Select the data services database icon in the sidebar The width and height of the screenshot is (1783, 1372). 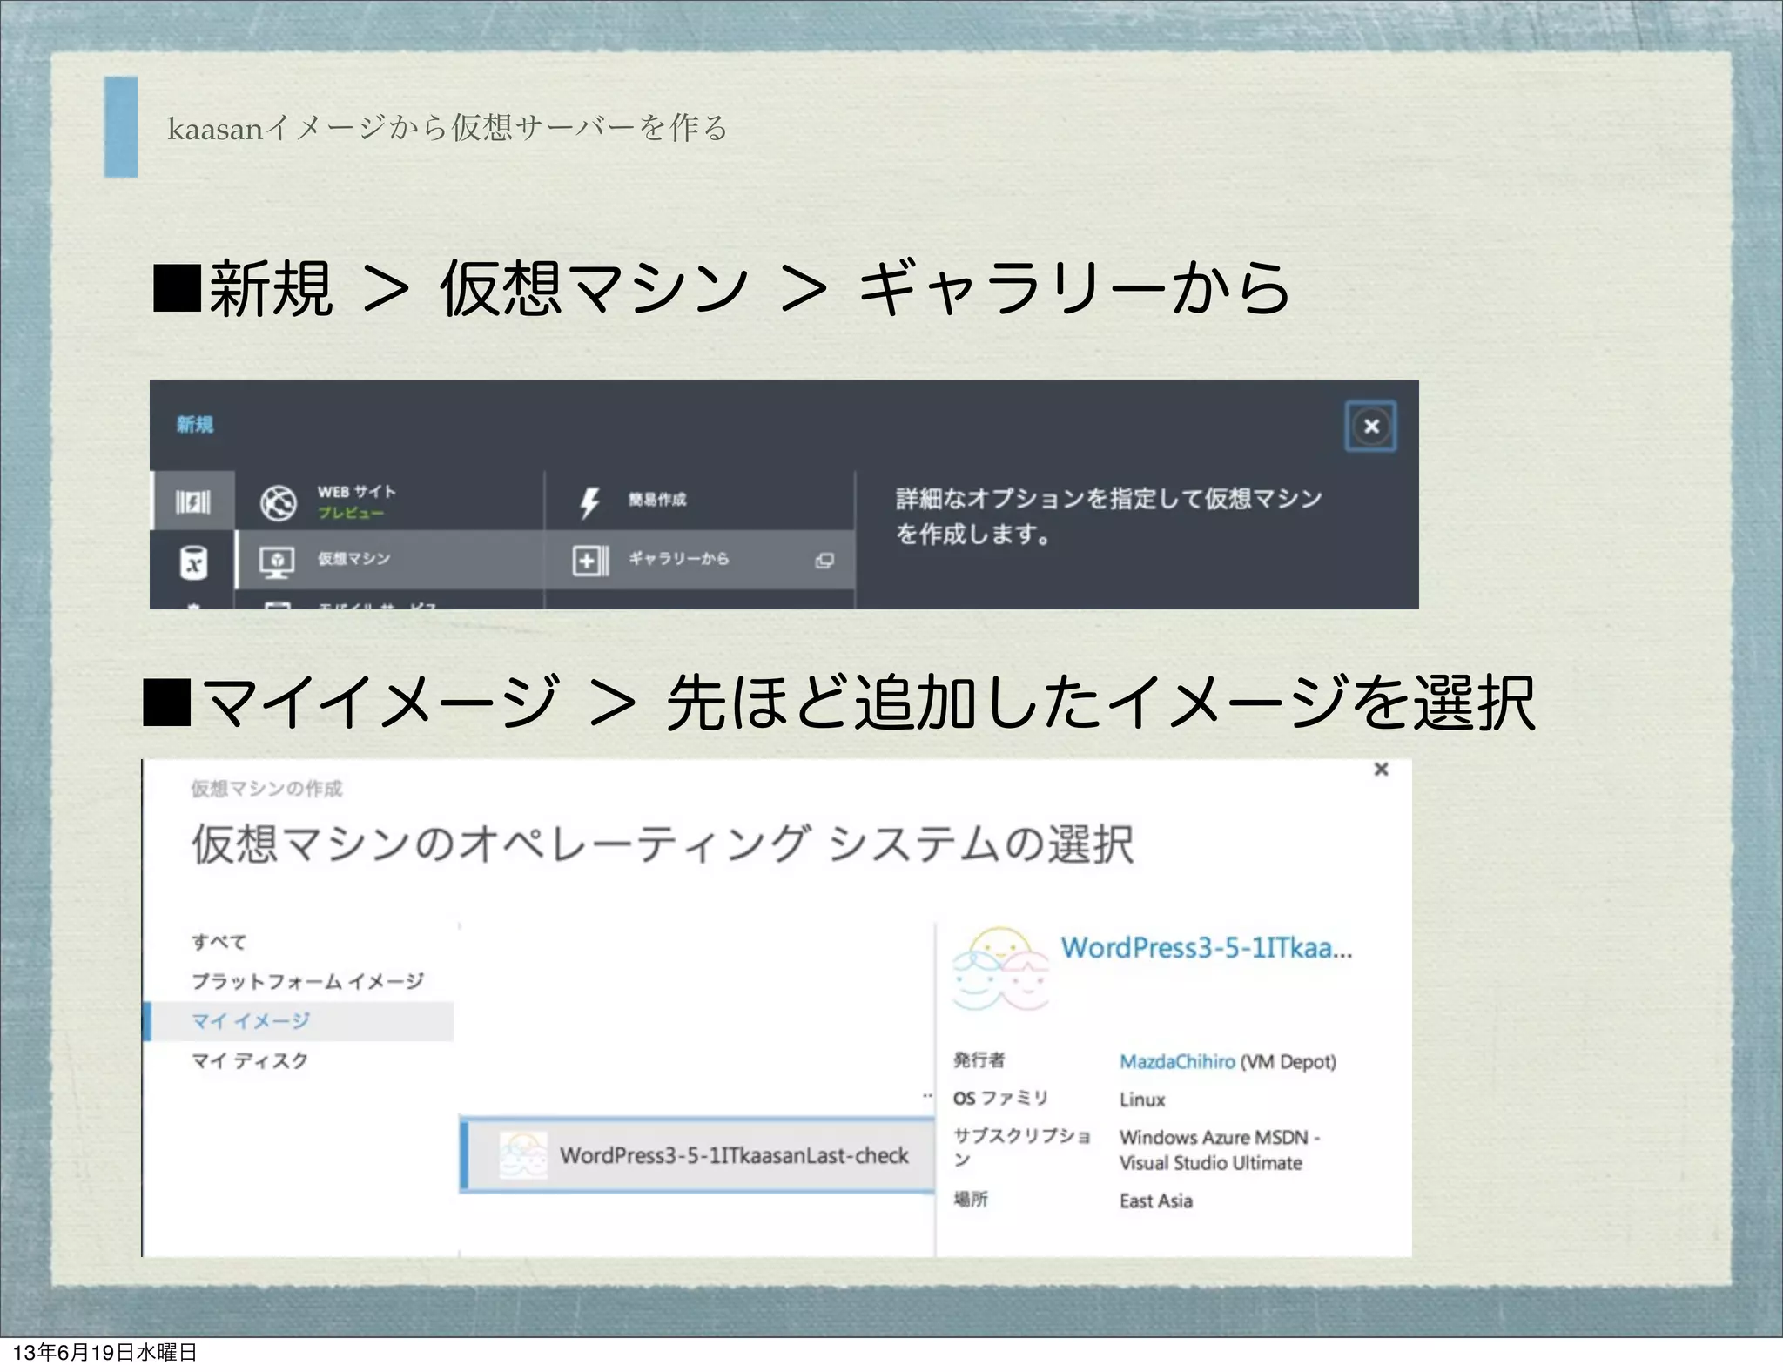[193, 562]
